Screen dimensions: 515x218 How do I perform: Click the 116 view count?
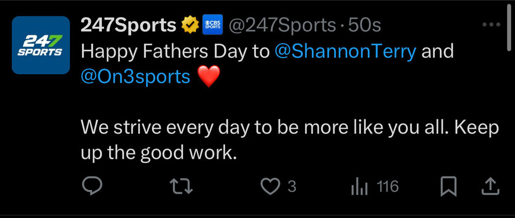tap(388, 187)
